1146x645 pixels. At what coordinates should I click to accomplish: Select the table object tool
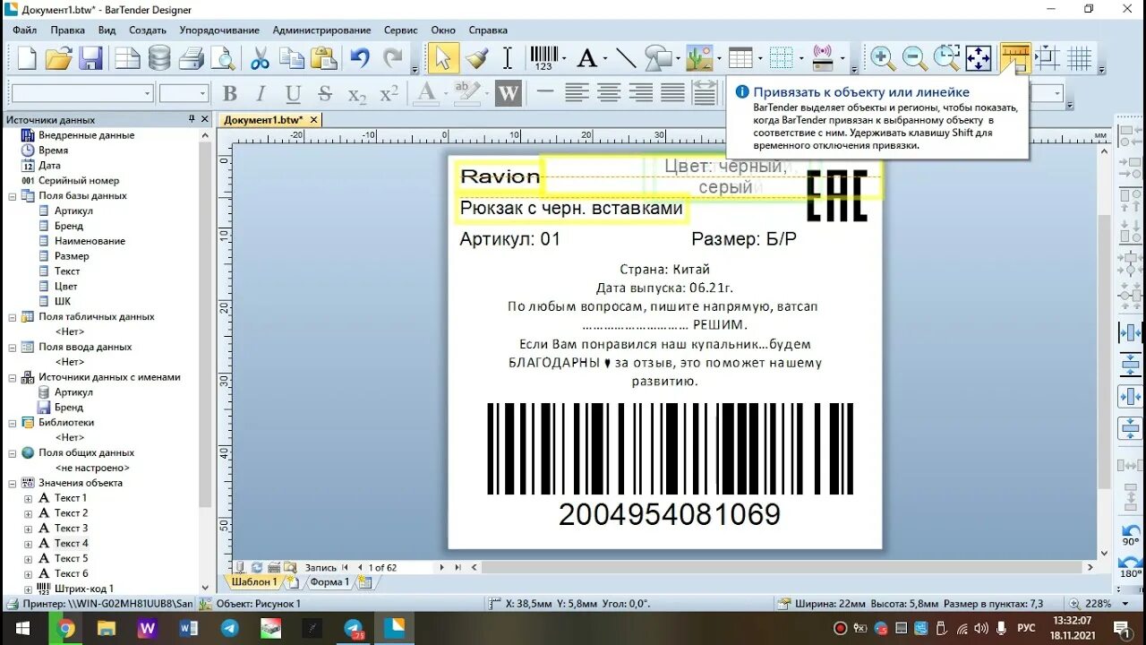click(740, 59)
